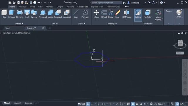Open the status bar Customization menu
The width and height of the screenshot is (188, 106).
[186, 104]
